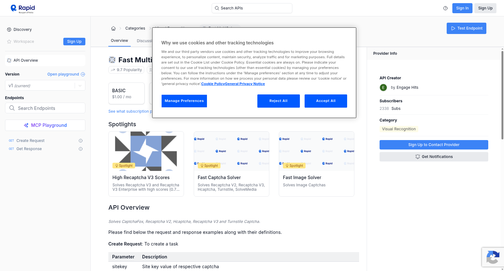This screenshot has width=504, height=271.
Task: Open the Cookie Policy link
Action: tap(213, 84)
